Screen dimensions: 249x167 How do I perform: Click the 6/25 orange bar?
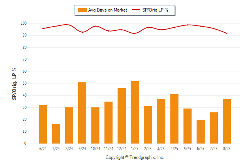(x=200, y=132)
